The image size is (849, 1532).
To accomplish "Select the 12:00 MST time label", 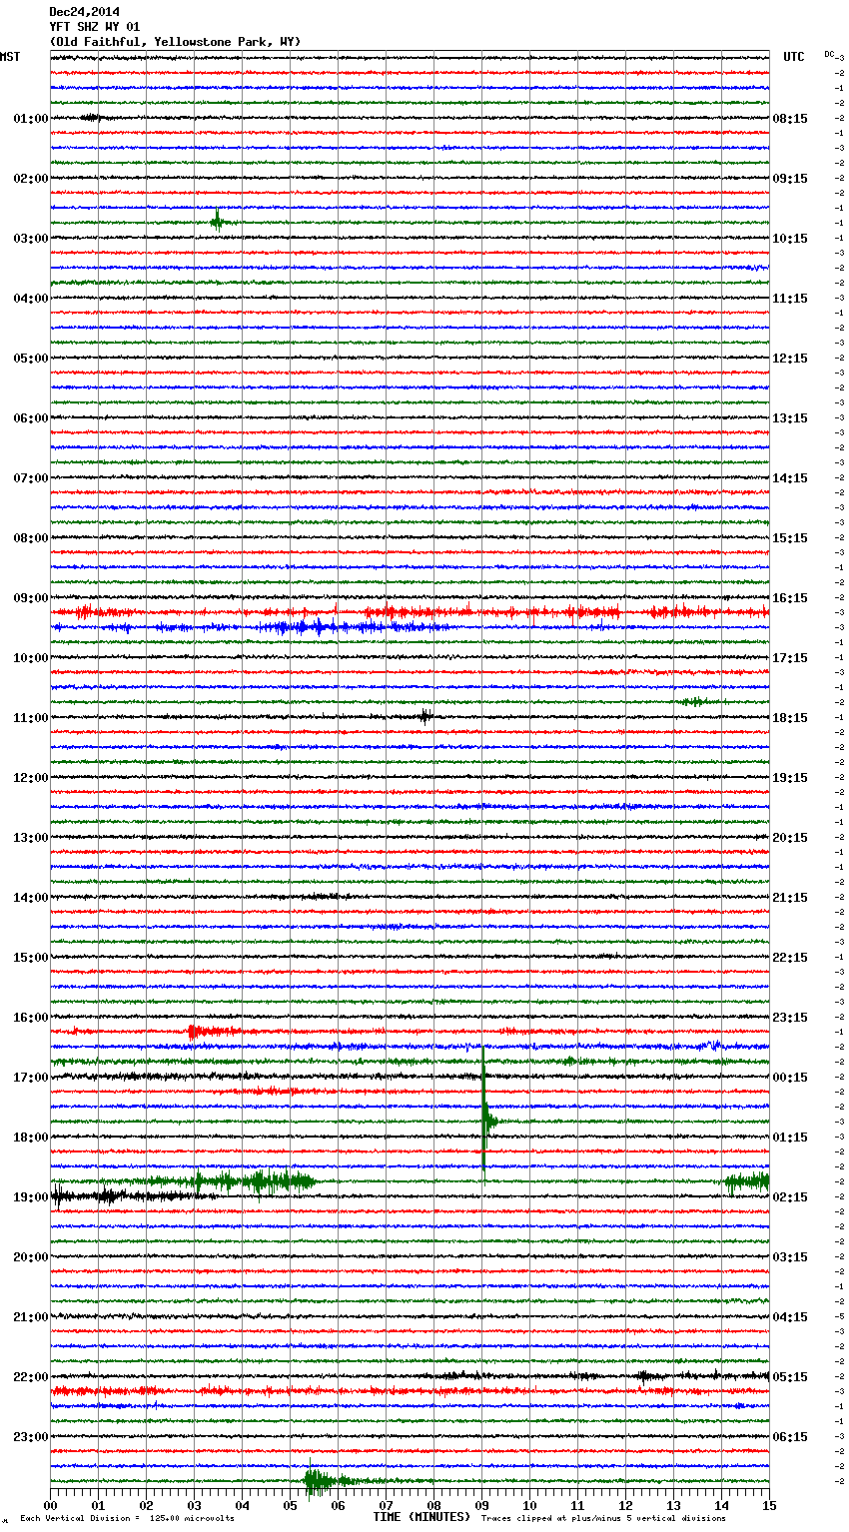I will click(x=30, y=778).
